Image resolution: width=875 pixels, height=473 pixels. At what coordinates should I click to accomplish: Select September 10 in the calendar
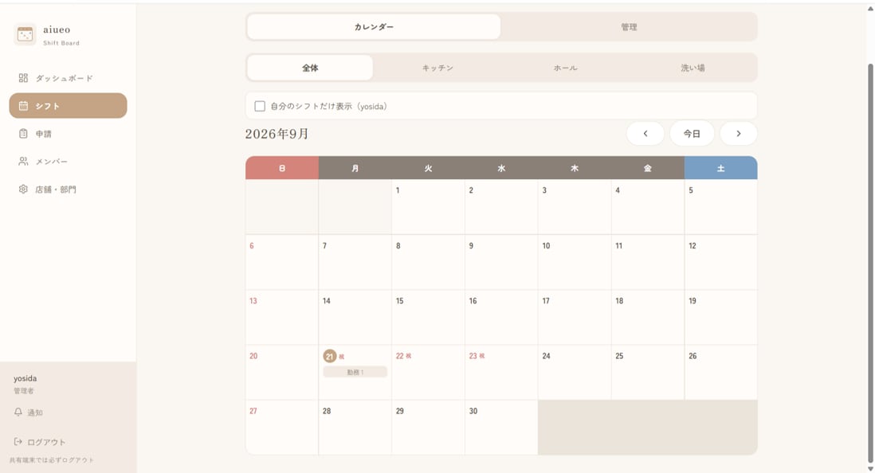[575, 262]
